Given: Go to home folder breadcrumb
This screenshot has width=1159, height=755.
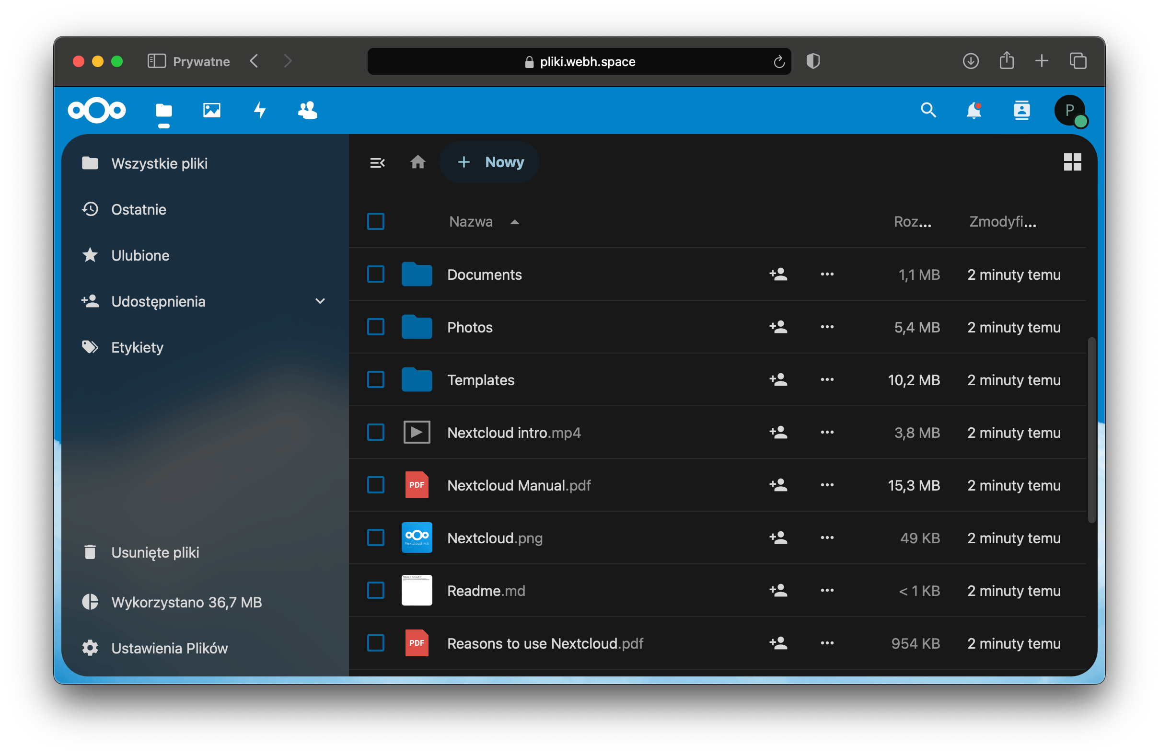Looking at the screenshot, I should 417,162.
